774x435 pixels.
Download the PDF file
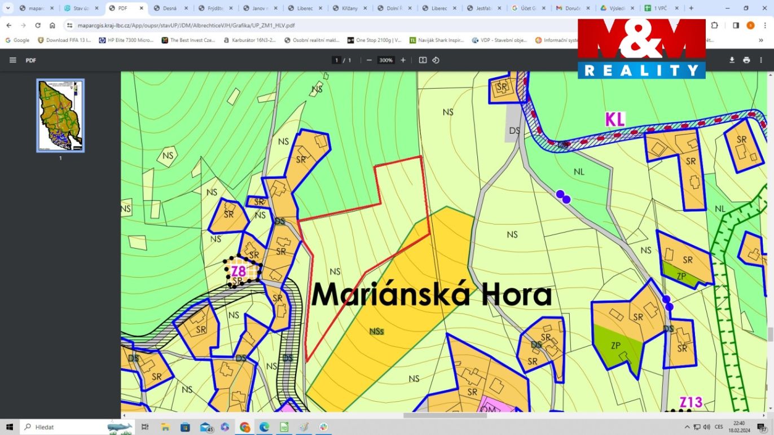pyautogui.click(x=732, y=60)
